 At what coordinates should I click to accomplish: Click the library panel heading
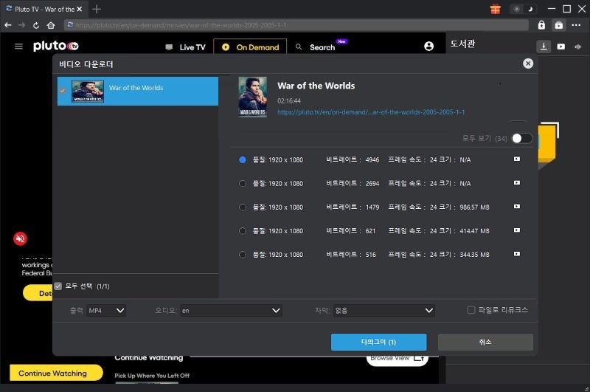(462, 44)
